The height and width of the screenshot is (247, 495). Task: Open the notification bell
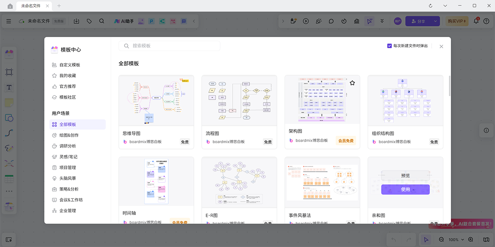click(476, 21)
